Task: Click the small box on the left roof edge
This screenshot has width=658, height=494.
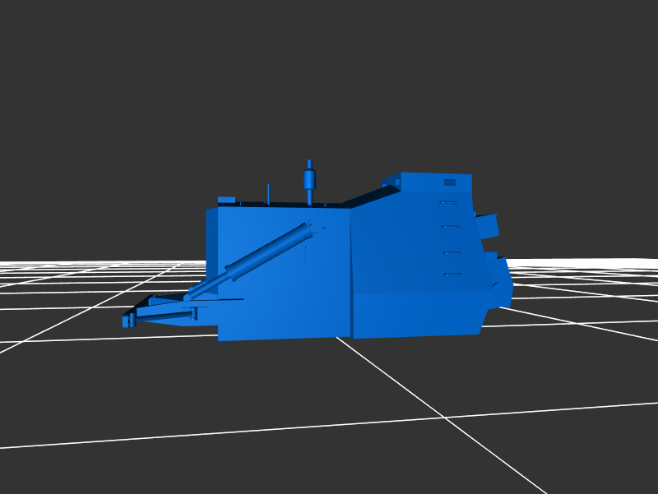Action: (x=226, y=200)
